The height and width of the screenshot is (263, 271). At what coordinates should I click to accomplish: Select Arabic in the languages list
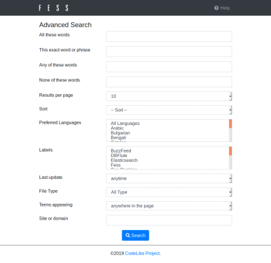(x=117, y=128)
